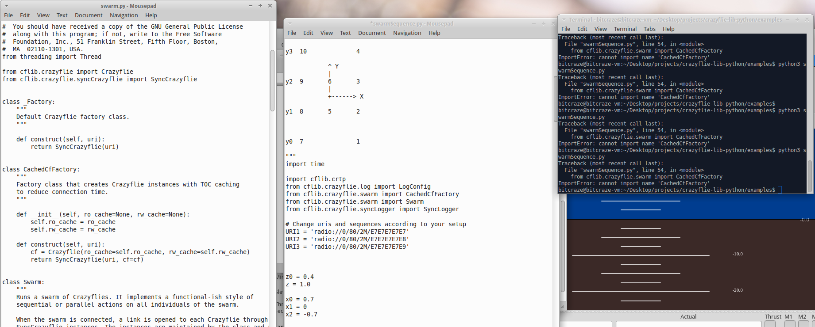This screenshot has width=815, height=327.
Task: Open swarmSequence.py window menu arrow
Action: tap(290, 23)
